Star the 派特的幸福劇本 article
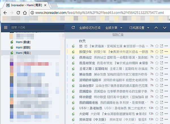The width and height of the screenshot is (170, 124). (x=157, y=80)
